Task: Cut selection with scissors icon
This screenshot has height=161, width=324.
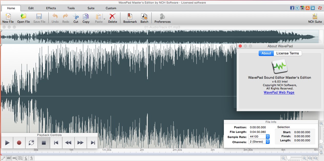Action: tap(76, 19)
